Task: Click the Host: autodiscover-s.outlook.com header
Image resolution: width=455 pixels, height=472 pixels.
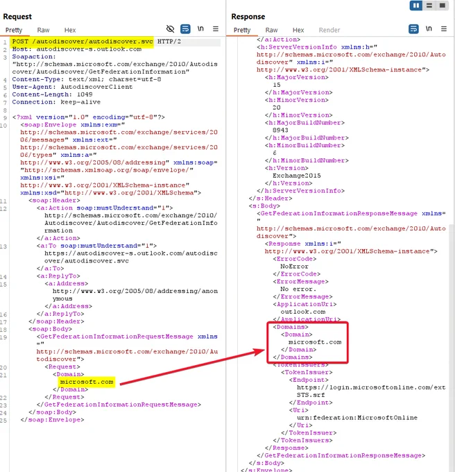Action: pos(77,49)
